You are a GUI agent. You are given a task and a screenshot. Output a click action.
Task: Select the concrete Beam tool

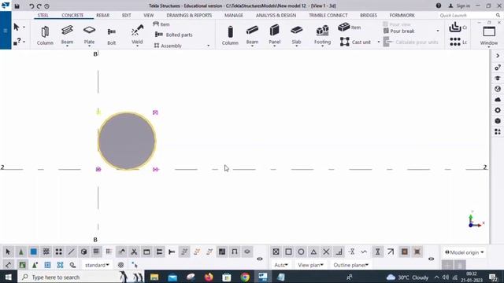252,34
